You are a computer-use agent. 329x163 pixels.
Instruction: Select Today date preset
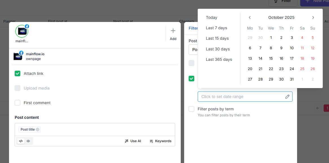[212, 17]
